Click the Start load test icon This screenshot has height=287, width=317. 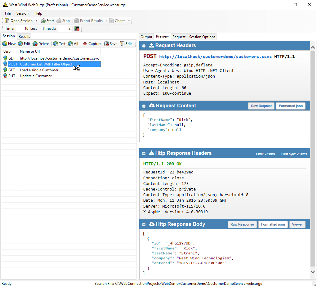click(43, 21)
